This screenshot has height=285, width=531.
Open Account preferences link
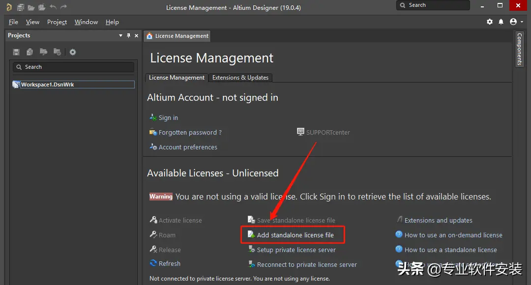(188, 147)
